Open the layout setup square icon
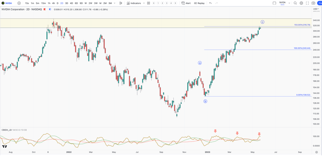The width and height of the screenshot is (322, 156). 274,3
